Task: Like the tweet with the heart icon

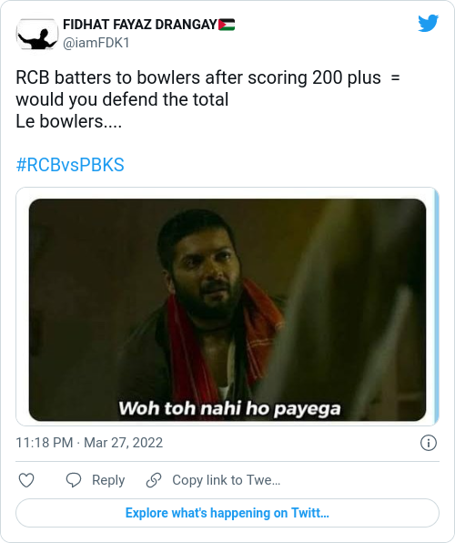Action: (26, 480)
